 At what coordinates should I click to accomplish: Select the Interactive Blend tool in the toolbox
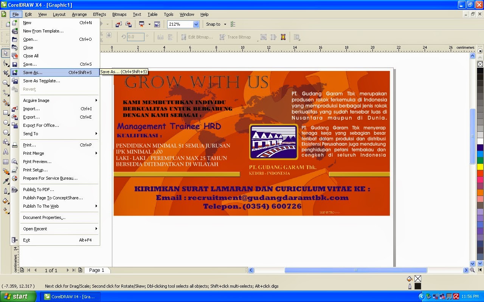(x=6, y=171)
